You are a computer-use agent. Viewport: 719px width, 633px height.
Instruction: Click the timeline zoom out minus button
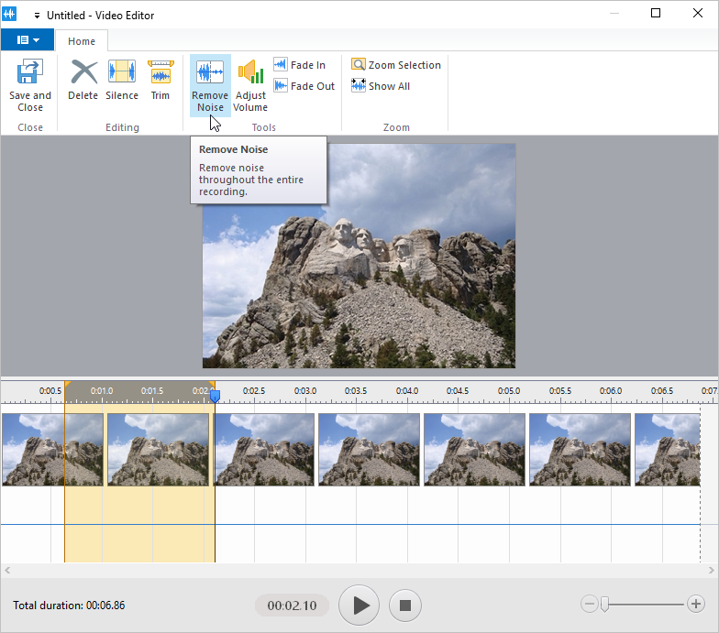tap(589, 604)
